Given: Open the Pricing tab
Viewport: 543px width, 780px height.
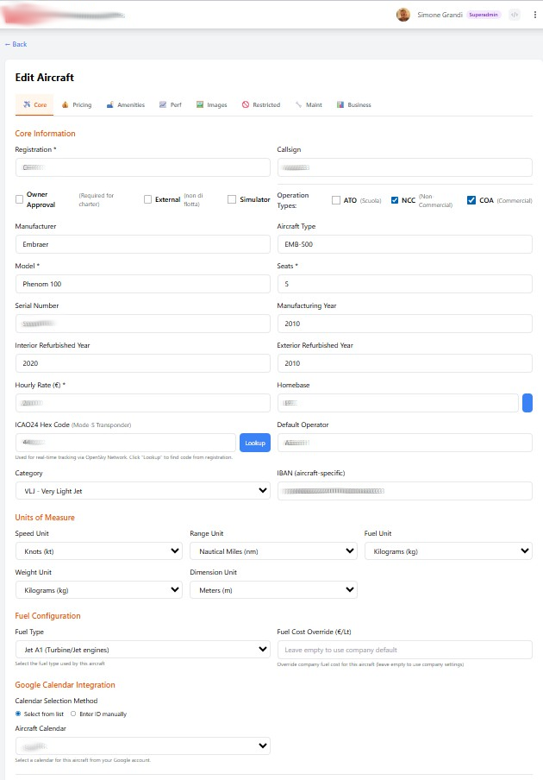Looking at the screenshot, I should (x=77, y=105).
